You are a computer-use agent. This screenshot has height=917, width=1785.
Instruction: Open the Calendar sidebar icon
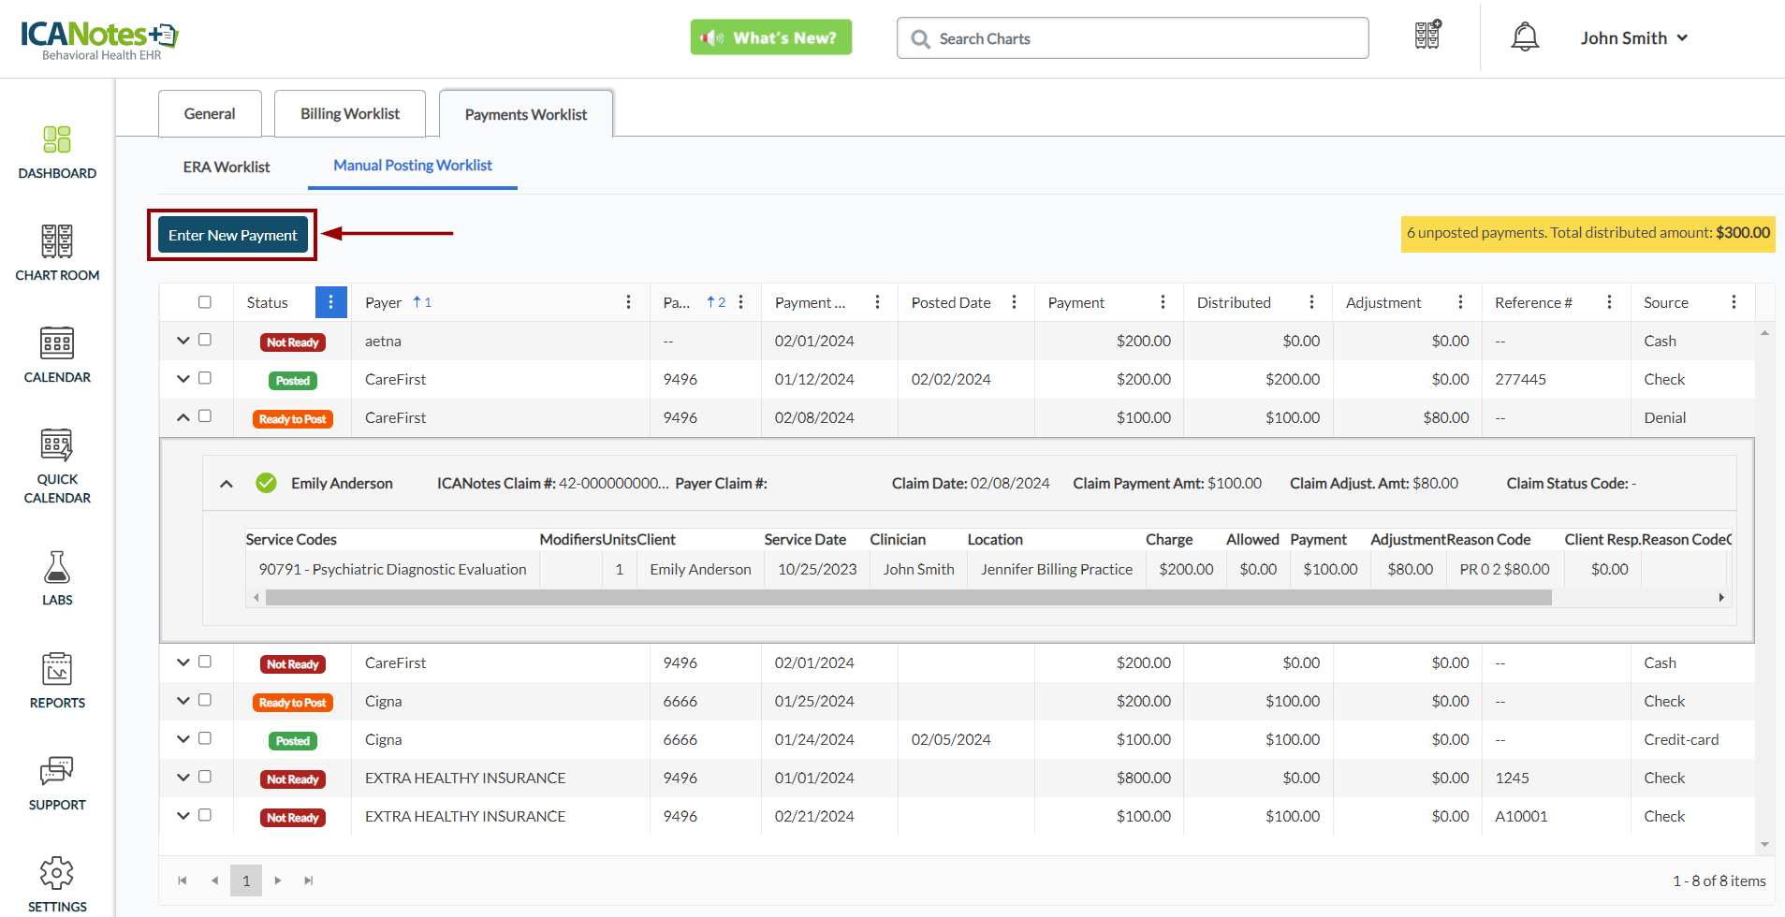57,355
